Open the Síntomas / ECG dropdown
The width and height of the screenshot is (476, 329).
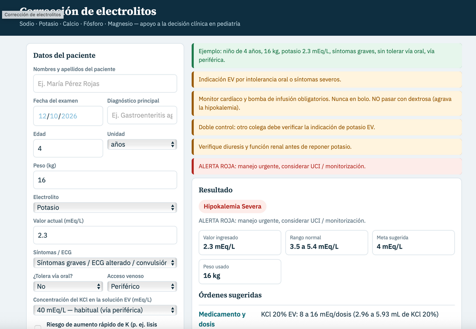[x=105, y=262]
